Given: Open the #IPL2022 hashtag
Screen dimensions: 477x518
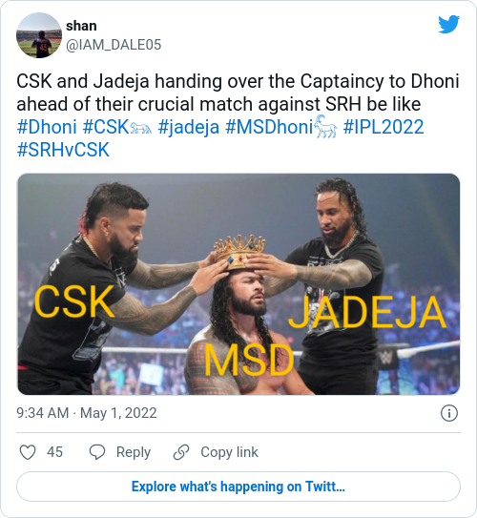Looking at the screenshot, I should [384, 127].
